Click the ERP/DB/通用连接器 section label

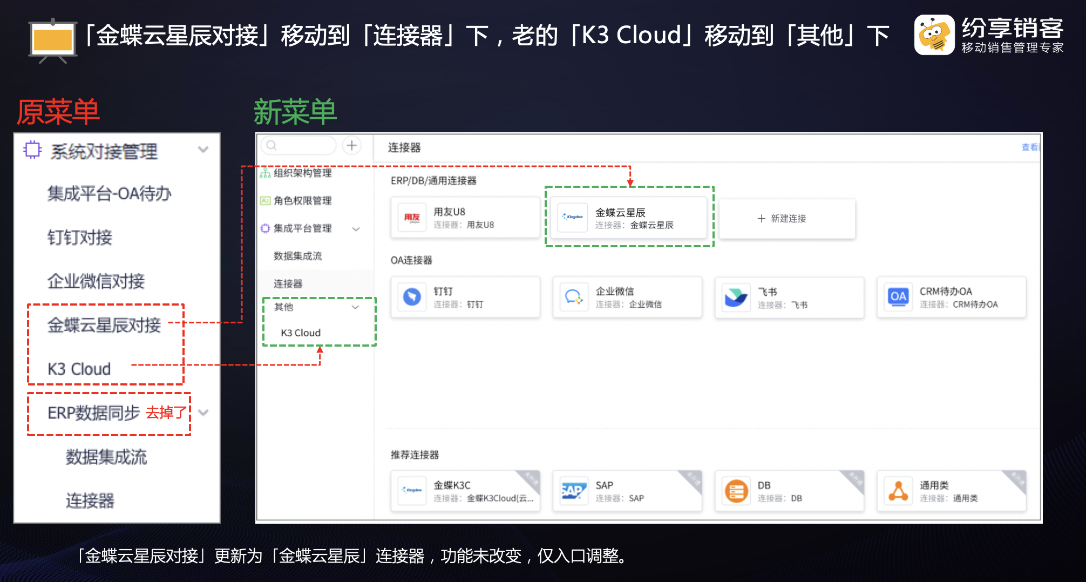(x=433, y=181)
